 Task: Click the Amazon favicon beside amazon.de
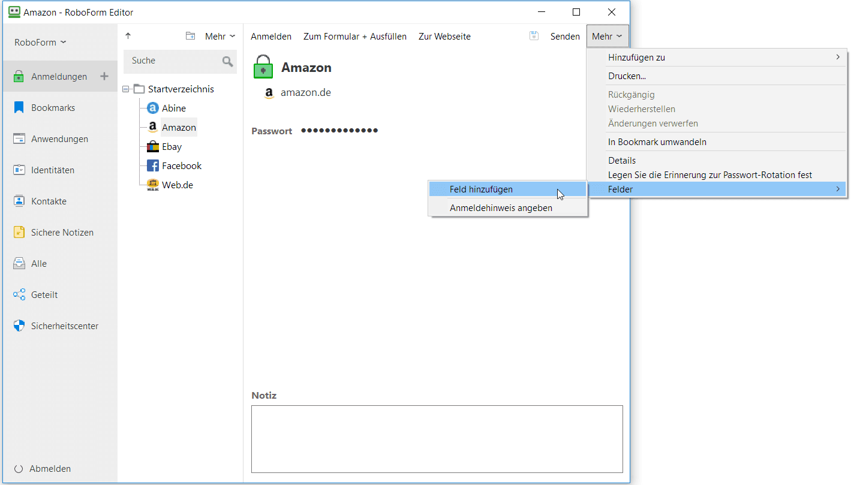(269, 93)
